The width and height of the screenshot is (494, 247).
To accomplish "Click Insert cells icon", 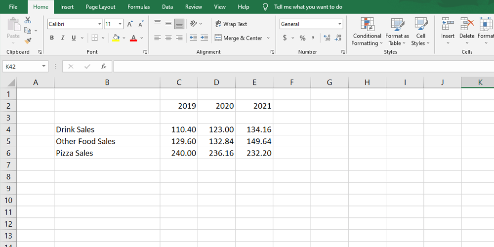I will pyautogui.click(x=448, y=24).
